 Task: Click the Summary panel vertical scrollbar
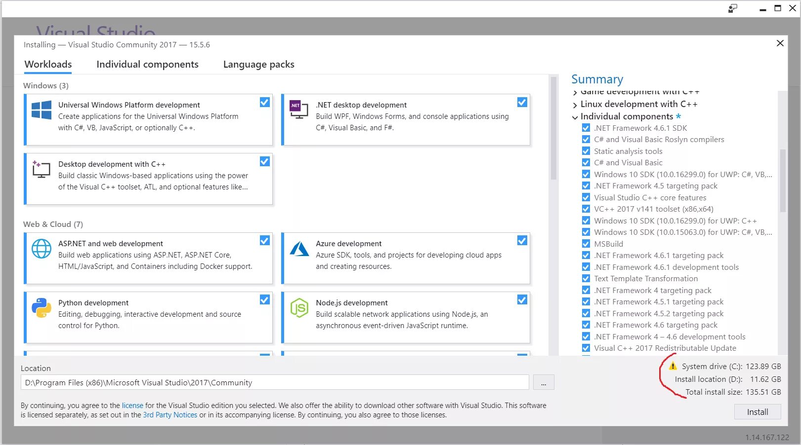tap(783, 180)
